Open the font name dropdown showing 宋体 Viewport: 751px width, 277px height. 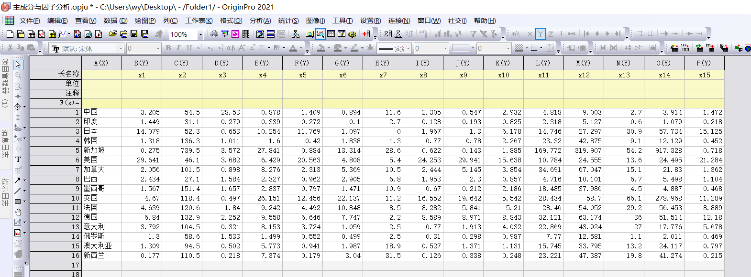pyautogui.click(x=121, y=49)
